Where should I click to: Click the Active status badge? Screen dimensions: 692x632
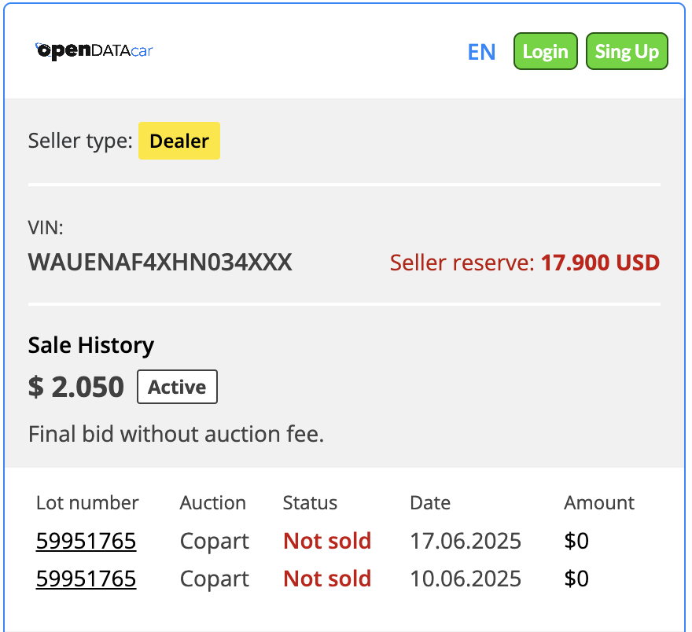[177, 388]
